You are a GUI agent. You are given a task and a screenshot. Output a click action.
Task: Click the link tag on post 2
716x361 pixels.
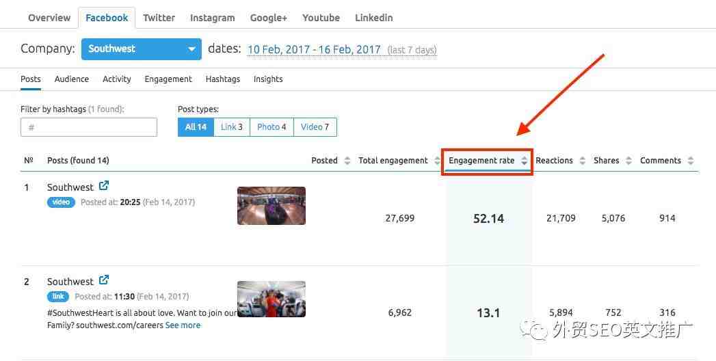[x=58, y=297]
